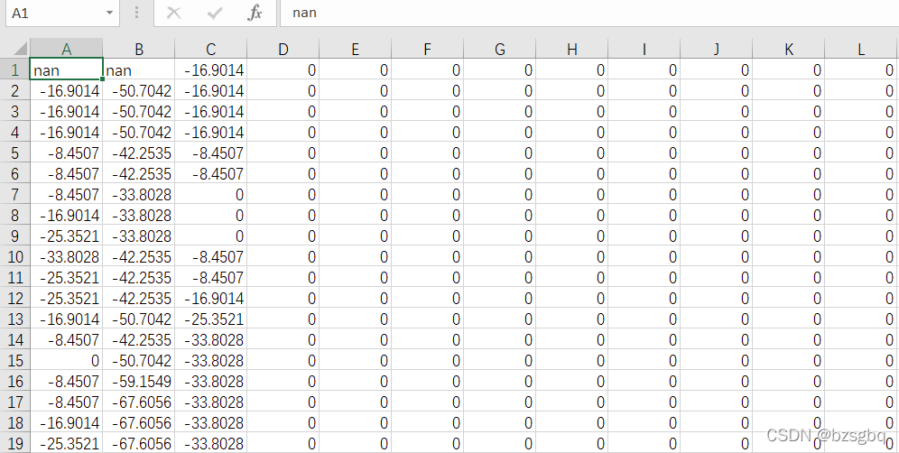Click the formula bar options dots handle
Image resolution: width=899 pixels, height=453 pixels.
point(136,13)
